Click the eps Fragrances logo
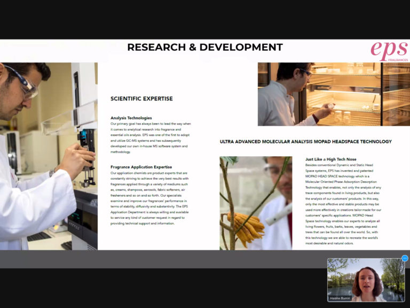The height and width of the screenshot is (308, 410). coord(389,51)
